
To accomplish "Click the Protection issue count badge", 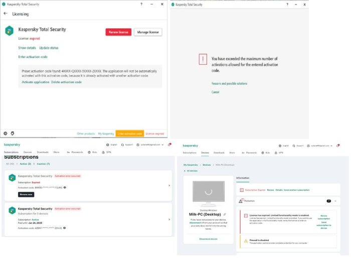I will coord(328,201).
